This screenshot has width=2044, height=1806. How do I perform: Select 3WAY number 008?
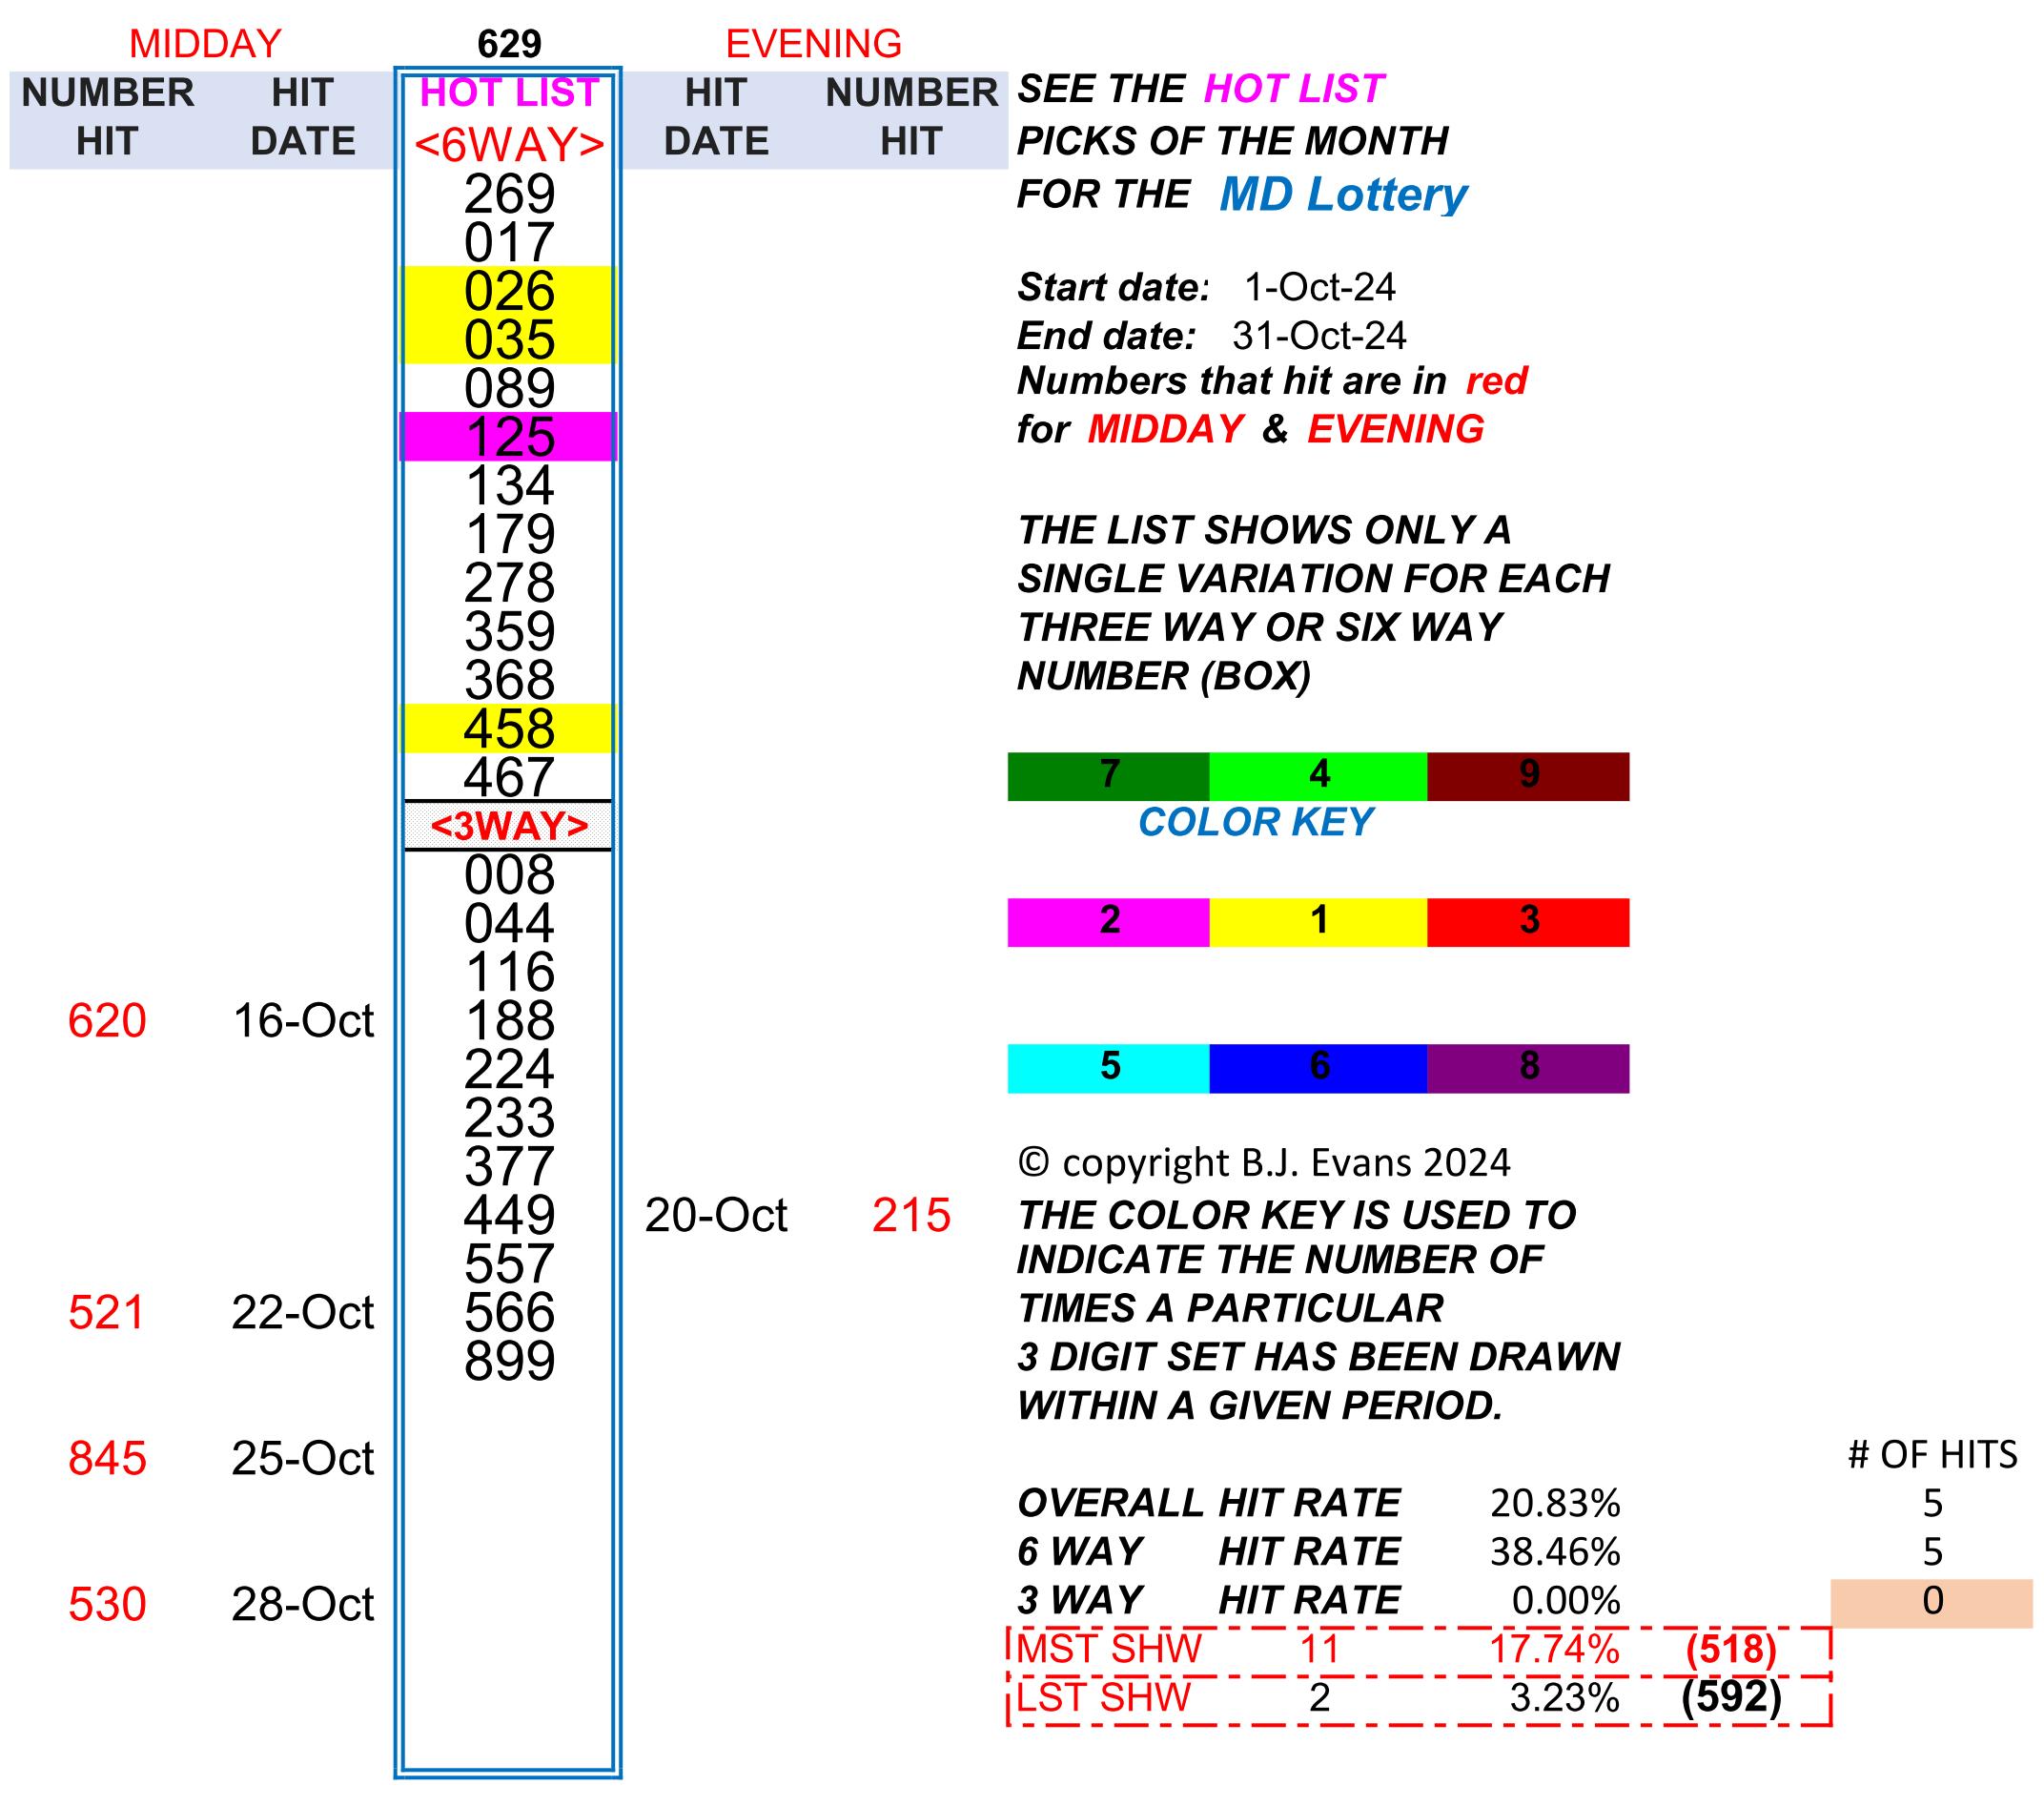509,875
